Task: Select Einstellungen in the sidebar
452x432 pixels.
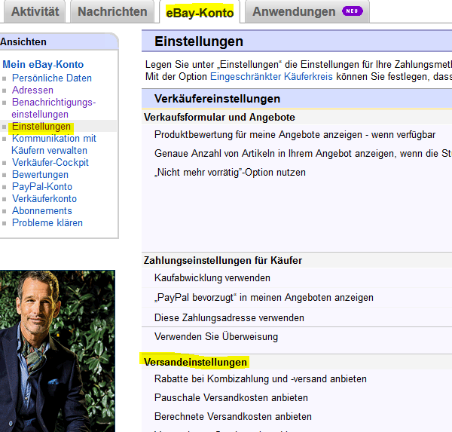Action: [x=41, y=127]
